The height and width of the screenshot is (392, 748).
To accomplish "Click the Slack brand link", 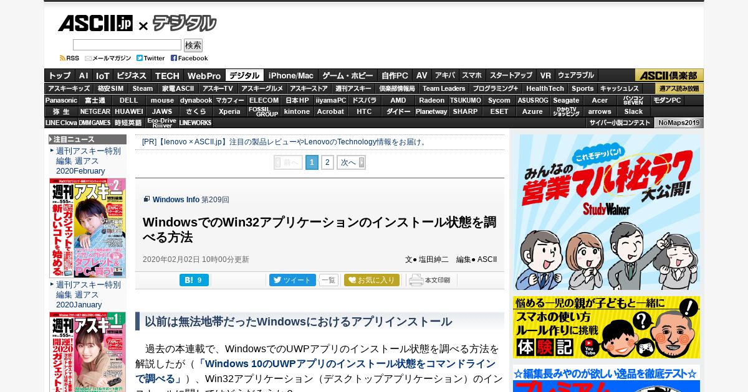I will 634,112.
